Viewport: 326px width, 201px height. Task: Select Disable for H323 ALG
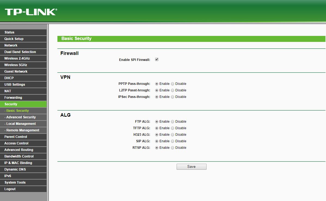[x=173, y=135]
